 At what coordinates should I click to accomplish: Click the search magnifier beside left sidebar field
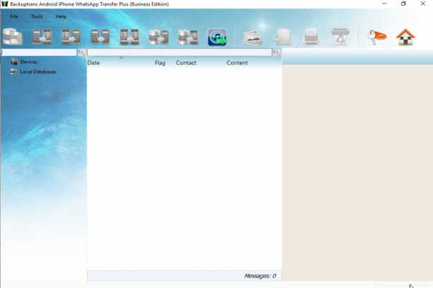coord(81,52)
